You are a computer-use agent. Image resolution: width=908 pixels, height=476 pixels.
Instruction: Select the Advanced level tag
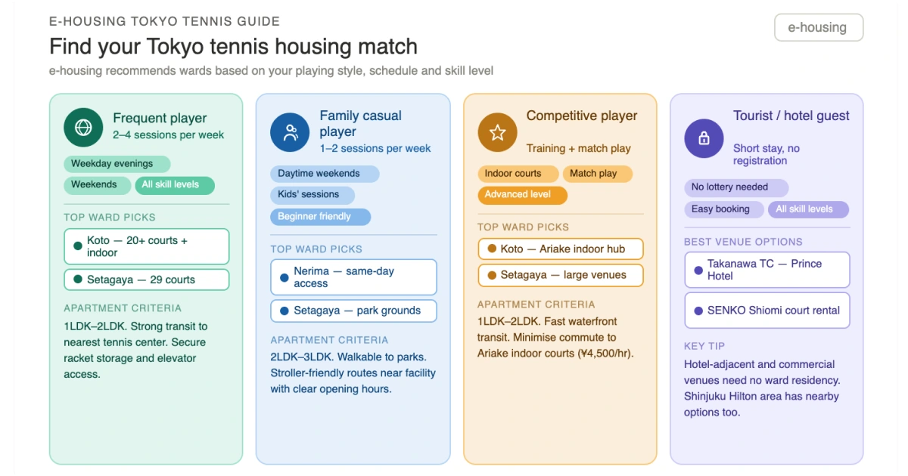click(x=522, y=195)
